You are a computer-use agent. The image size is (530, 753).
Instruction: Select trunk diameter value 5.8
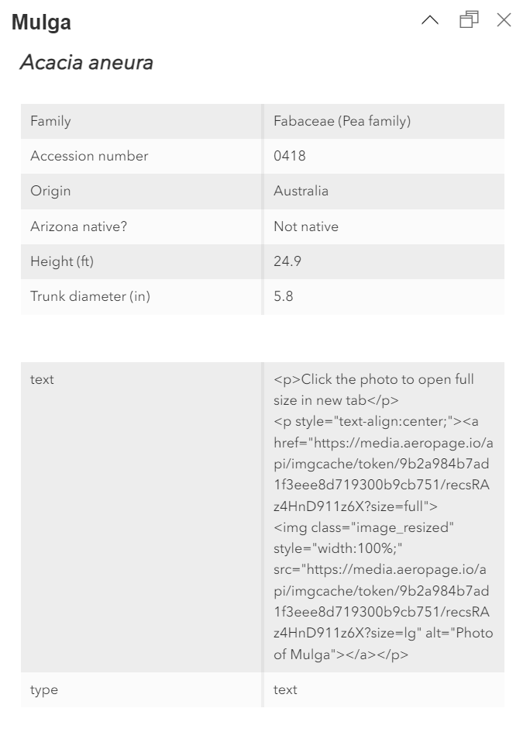click(283, 296)
